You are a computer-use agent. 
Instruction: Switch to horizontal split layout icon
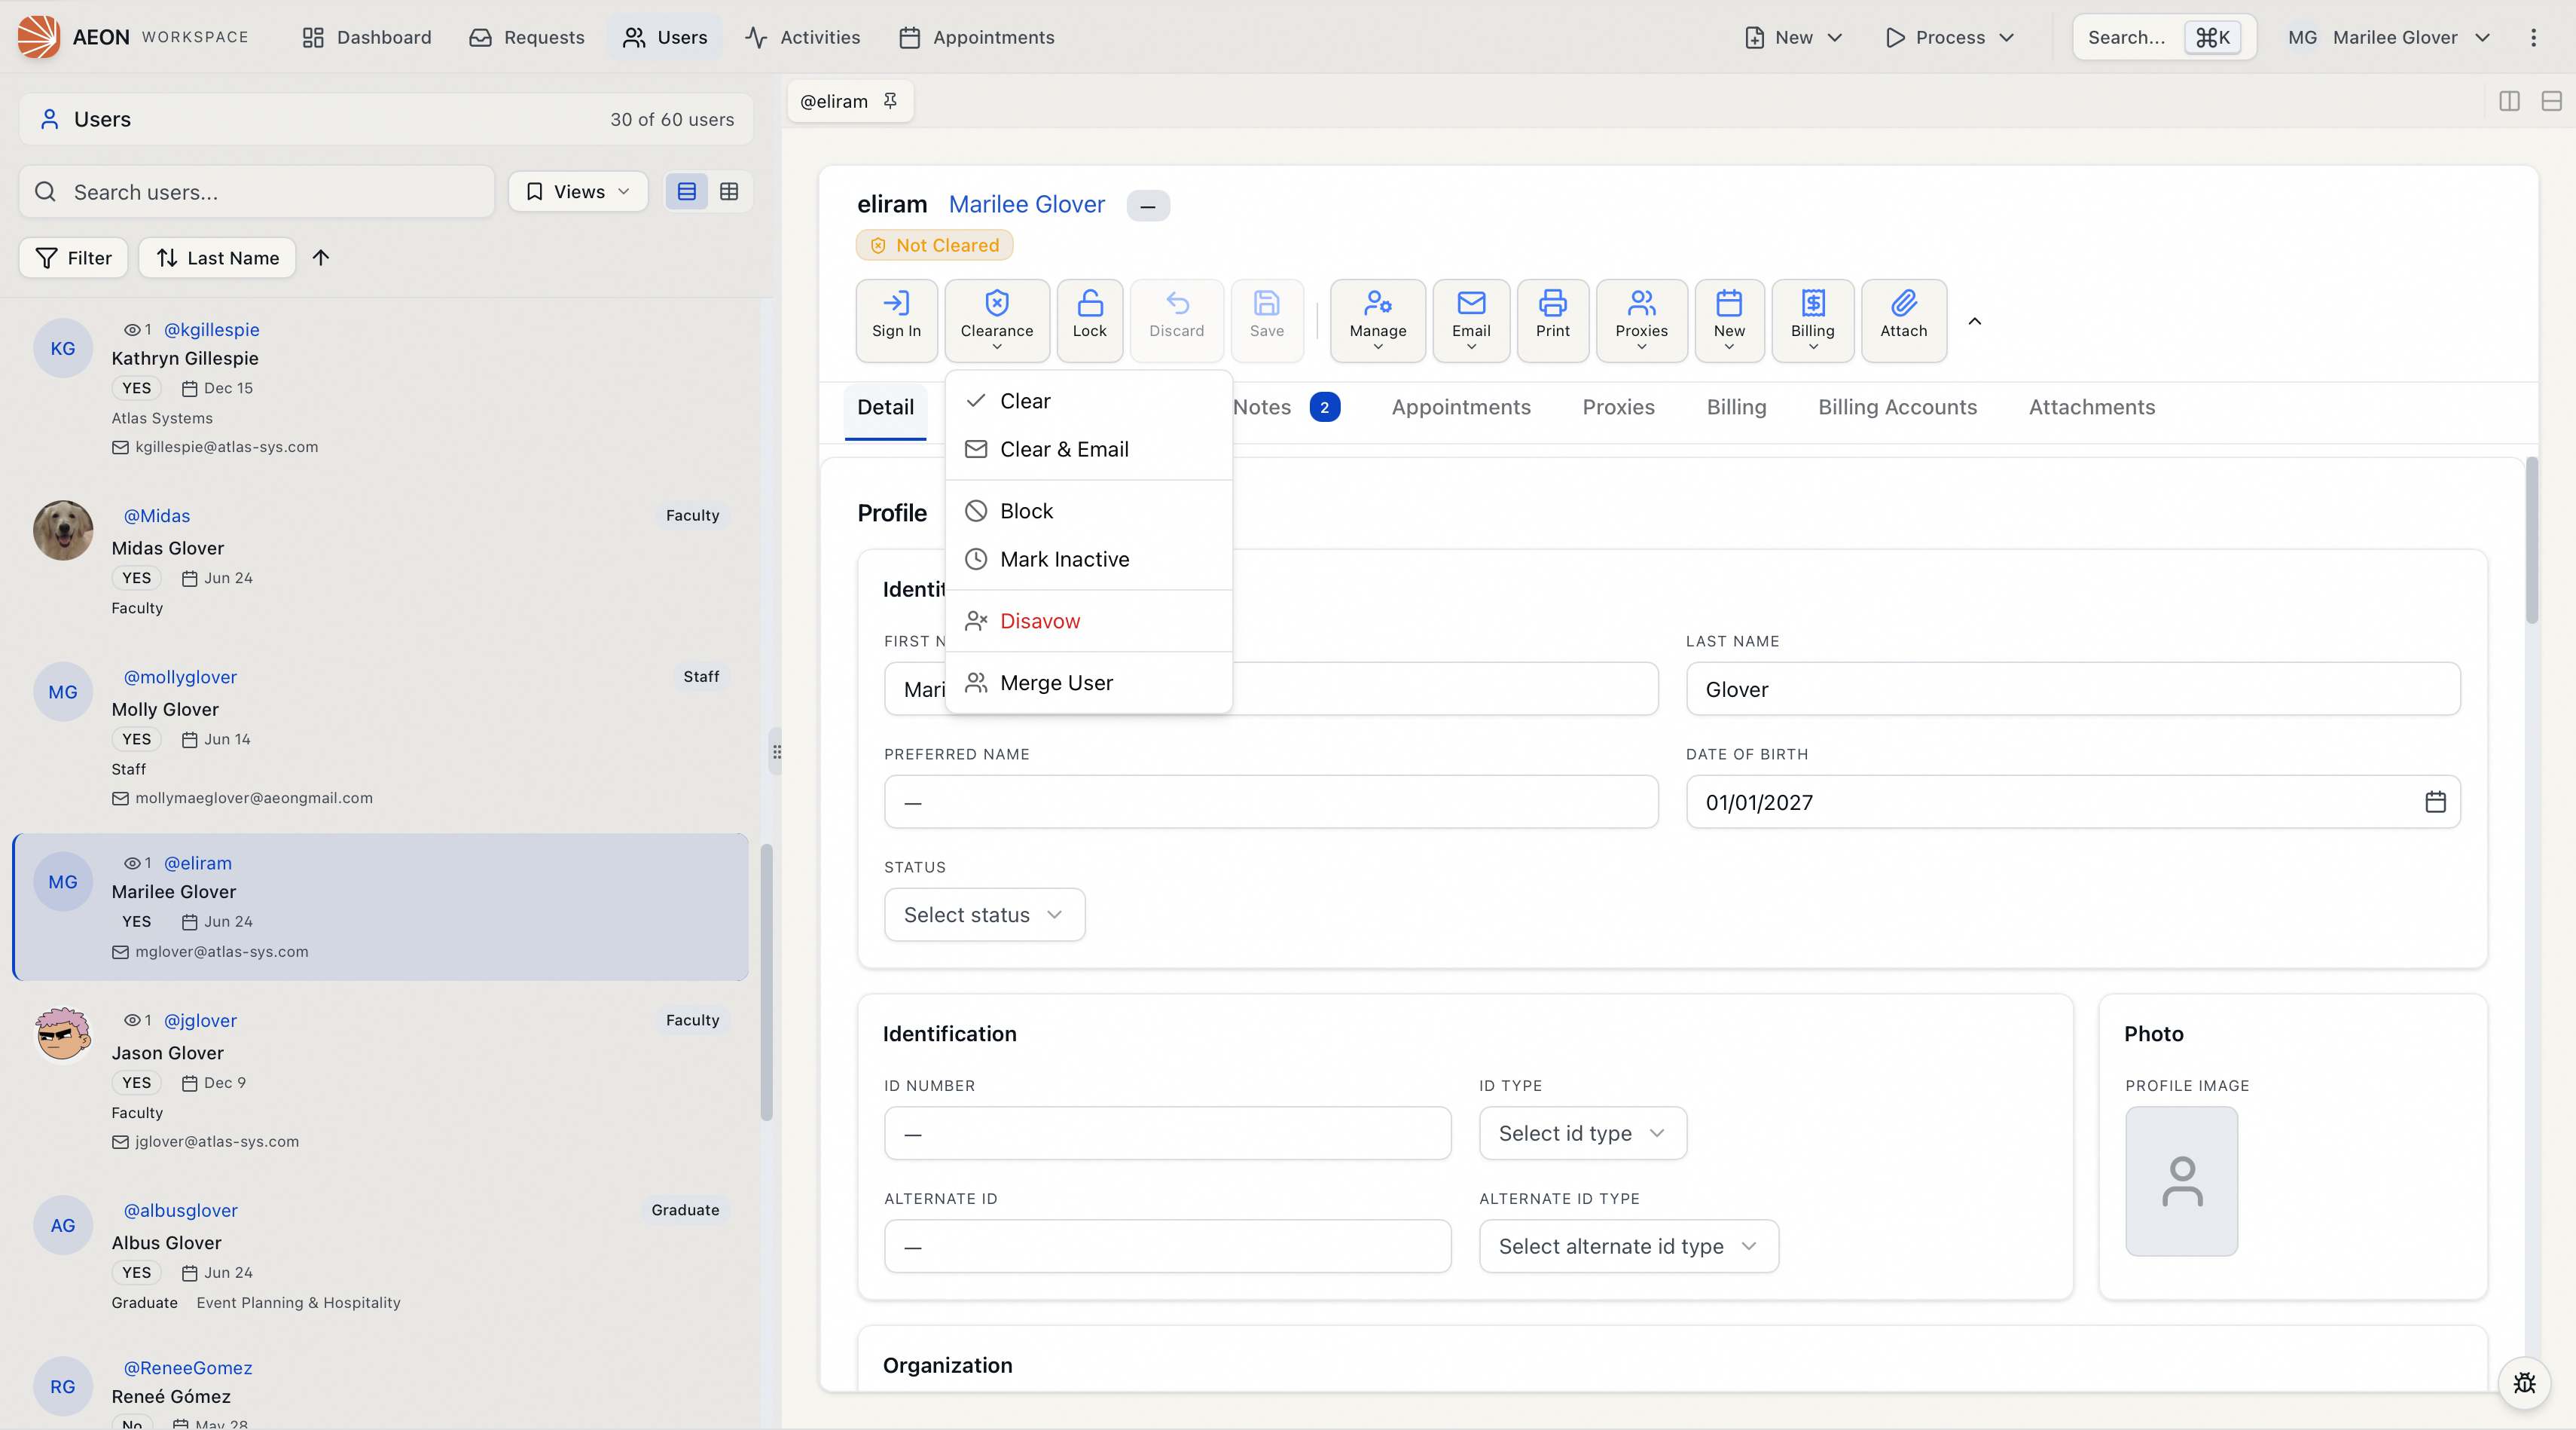tap(2551, 101)
